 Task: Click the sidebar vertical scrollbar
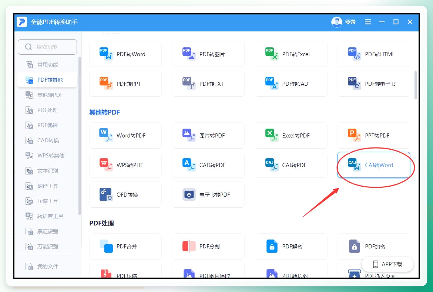pos(80,136)
